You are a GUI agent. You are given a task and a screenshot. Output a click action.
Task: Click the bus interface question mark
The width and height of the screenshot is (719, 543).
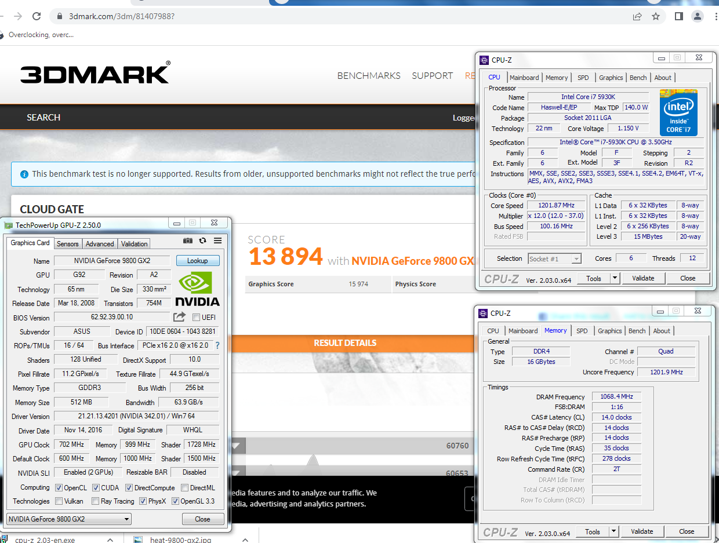217,345
